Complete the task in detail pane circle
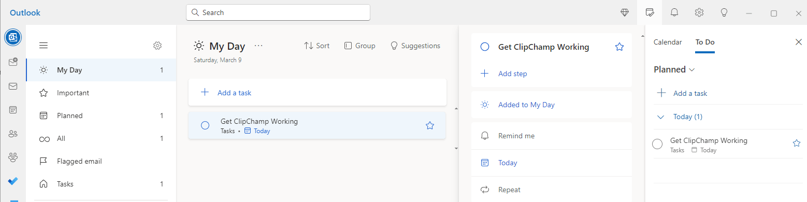Image resolution: width=807 pixels, height=202 pixels. click(x=485, y=47)
